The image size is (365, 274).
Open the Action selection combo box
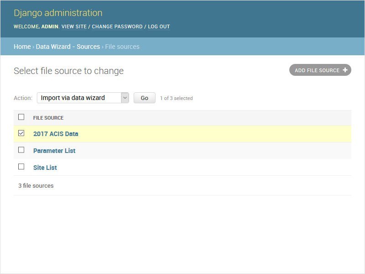(80, 98)
